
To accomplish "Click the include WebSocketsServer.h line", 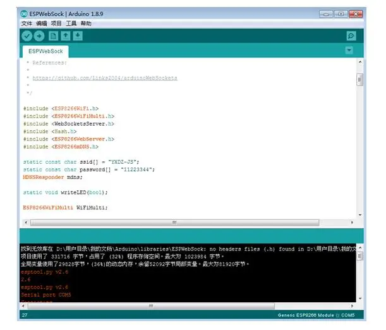I will pos(69,124).
